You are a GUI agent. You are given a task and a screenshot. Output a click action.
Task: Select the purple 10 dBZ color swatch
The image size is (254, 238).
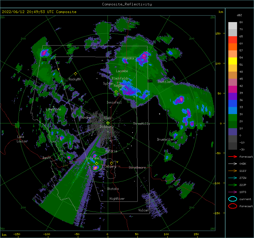point(233,132)
